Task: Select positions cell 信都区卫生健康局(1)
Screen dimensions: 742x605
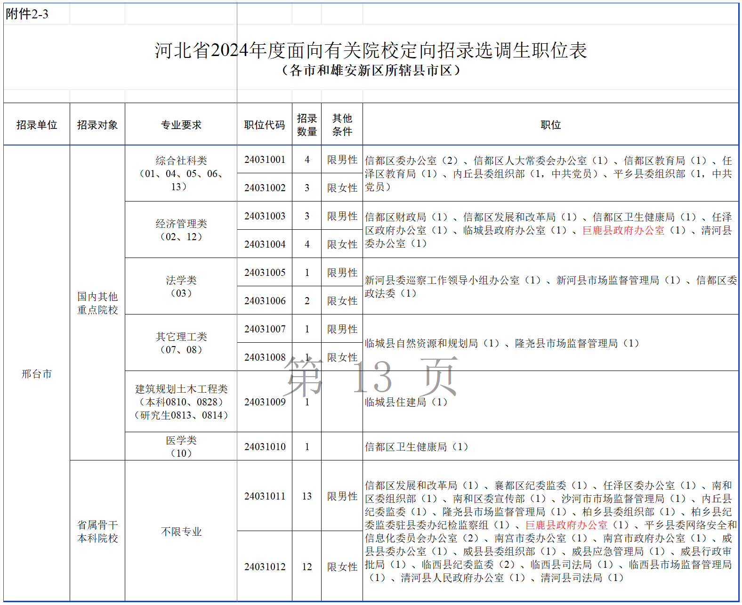Action: (x=551, y=447)
